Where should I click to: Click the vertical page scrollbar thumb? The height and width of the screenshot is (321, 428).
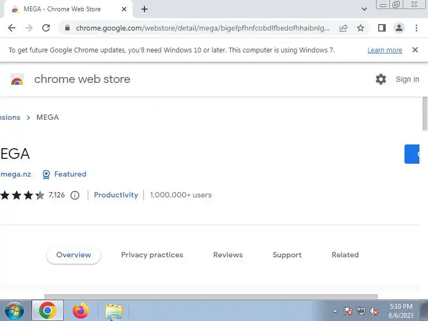pyautogui.click(x=425, y=113)
